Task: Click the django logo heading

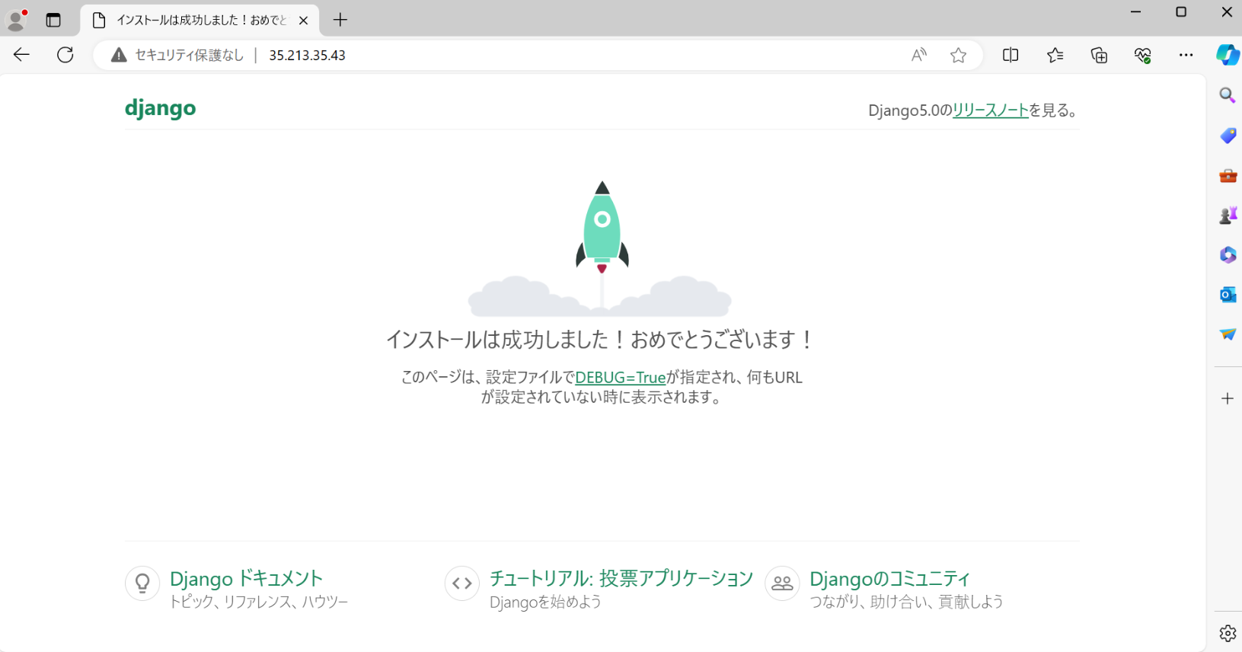Action: click(x=160, y=109)
